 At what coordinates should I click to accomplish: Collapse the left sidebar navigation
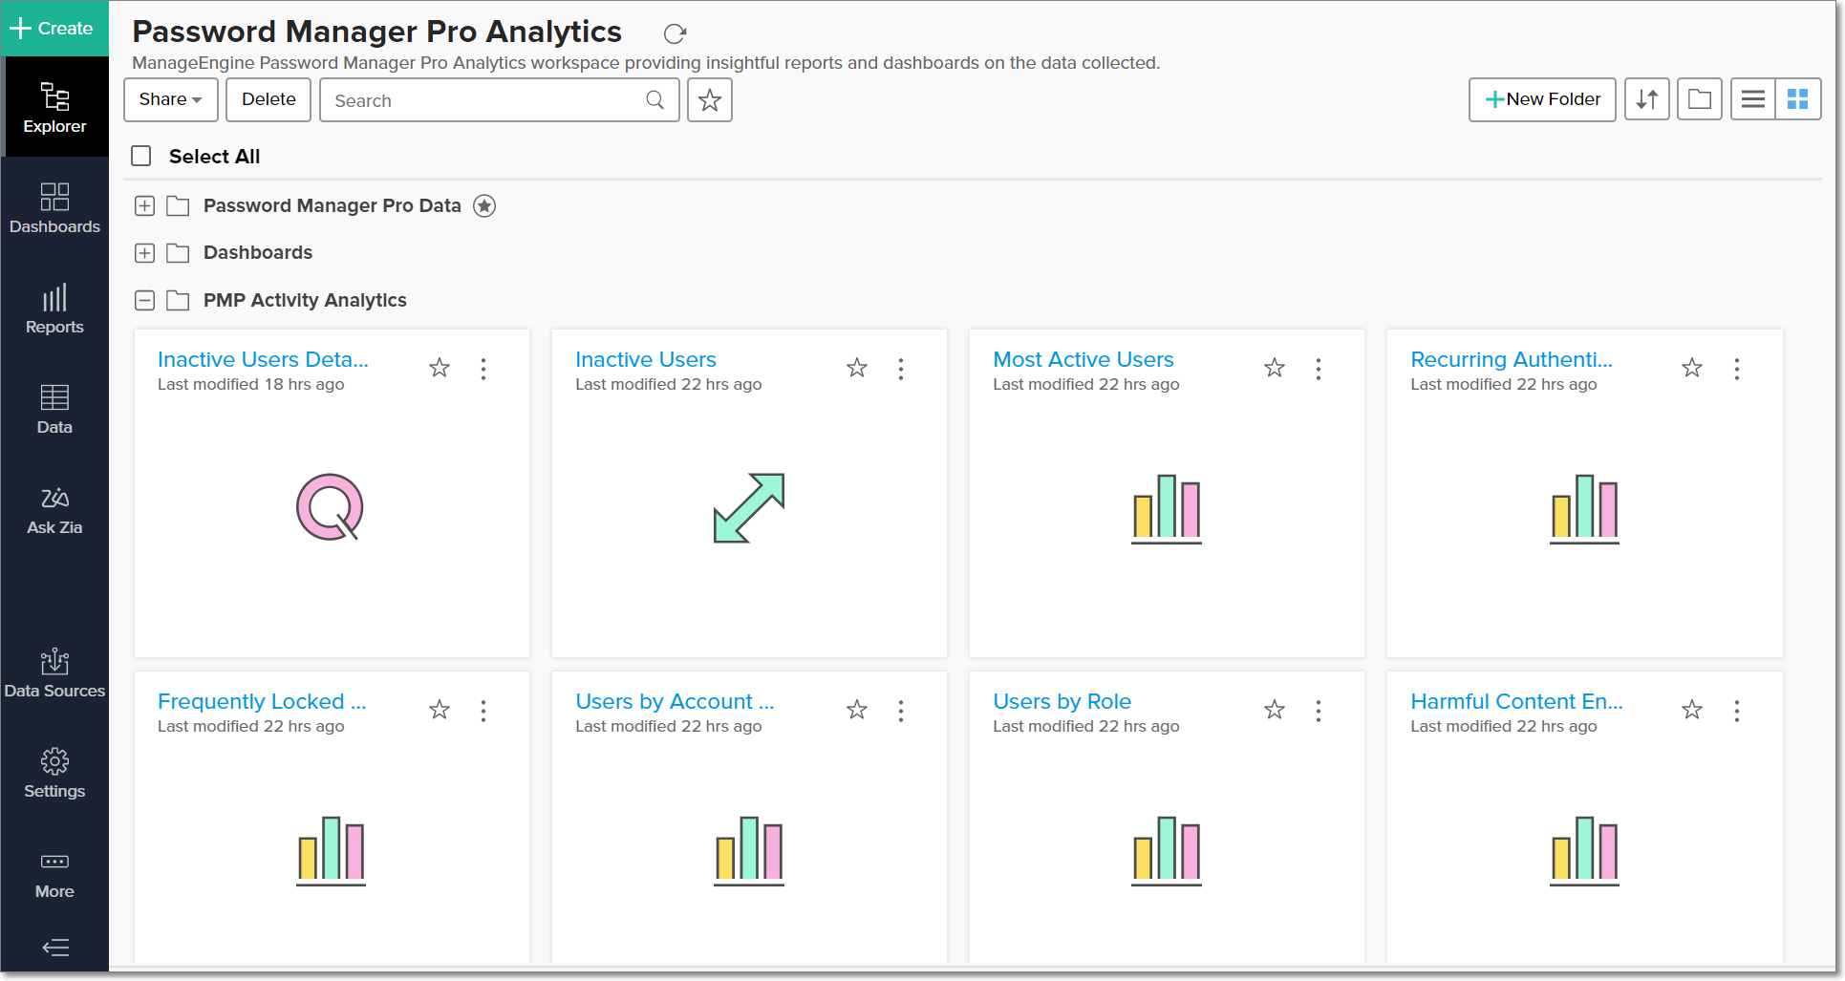coord(55,947)
